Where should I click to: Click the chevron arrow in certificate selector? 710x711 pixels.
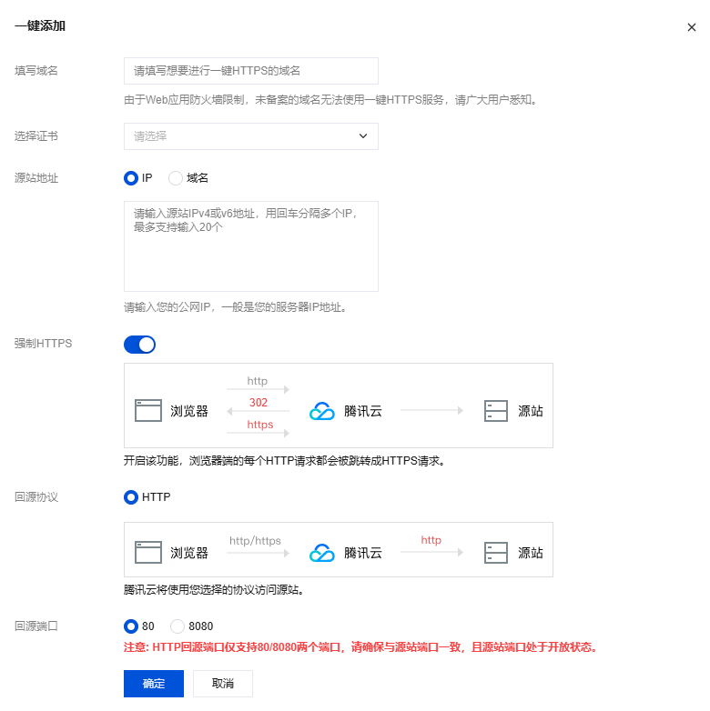pos(362,136)
